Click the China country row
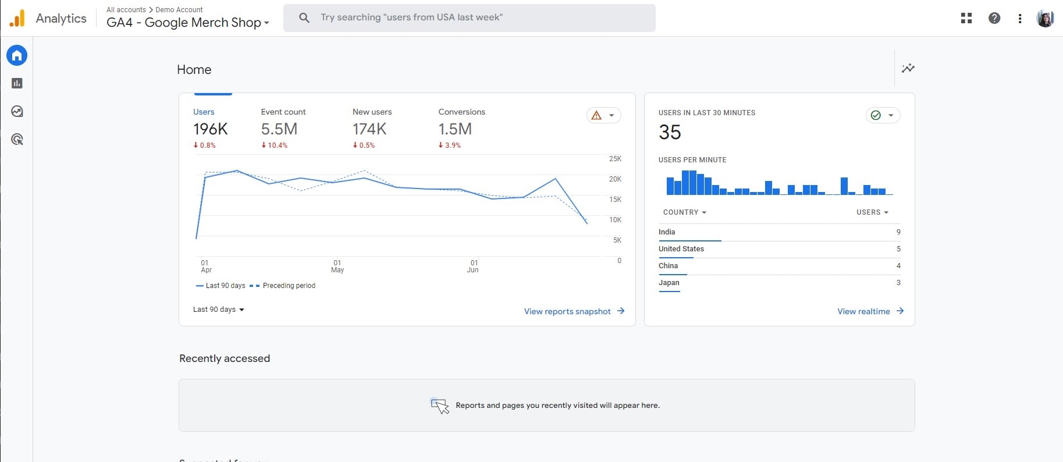This screenshot has width=1063, height=462. point(780,266)
